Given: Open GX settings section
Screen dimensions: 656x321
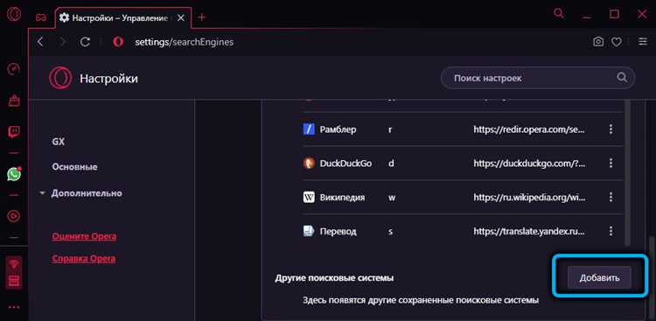Looking at the screenshot, I should (58, 142).
